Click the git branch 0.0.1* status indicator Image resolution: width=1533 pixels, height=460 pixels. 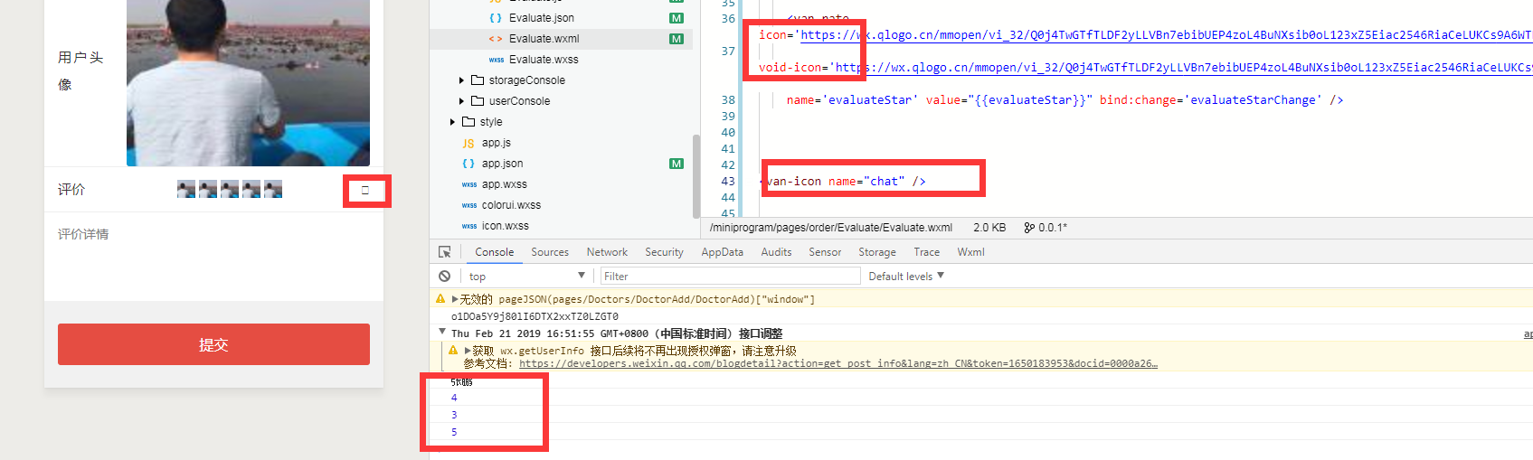[x=1046, y=228]
